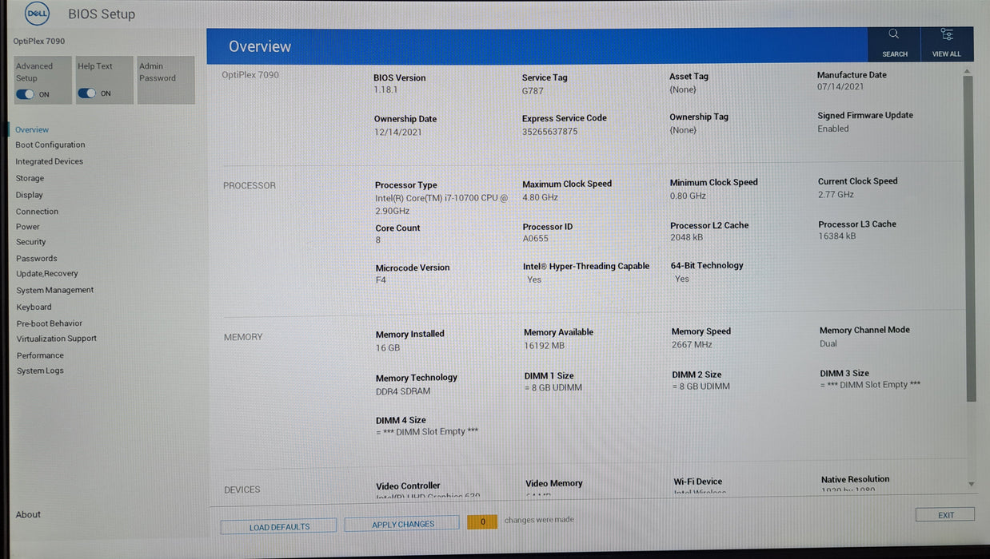Click the BIOS Version value 1.18.1
The image size is (990, 559).
[x=385, y=91]
